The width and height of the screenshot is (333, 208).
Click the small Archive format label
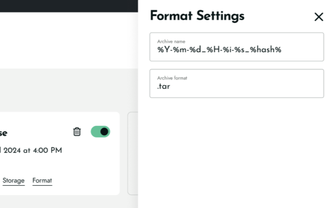[172, 78]
